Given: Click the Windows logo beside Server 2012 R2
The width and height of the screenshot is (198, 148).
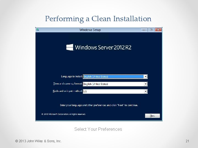Looking at the screenshot, I should (70, 47).
